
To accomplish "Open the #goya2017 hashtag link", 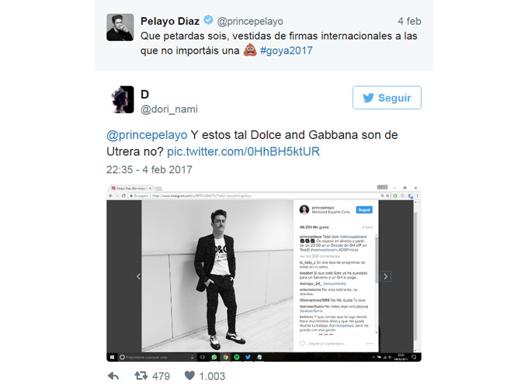I will pyautogui.click(x=287, y=50).
